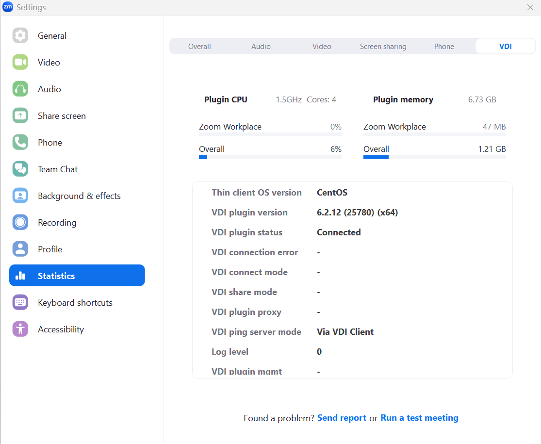Click the CentOS thin client value
This screenshot has width=541, height=444.
pyautogui.click(x=332, y=193)
